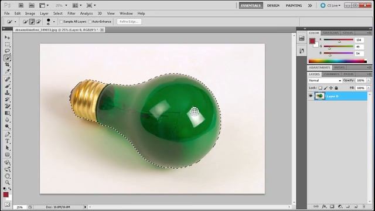Select the Zoom tool in toolbox
The image size is (375, 211).
coord(8,182)
